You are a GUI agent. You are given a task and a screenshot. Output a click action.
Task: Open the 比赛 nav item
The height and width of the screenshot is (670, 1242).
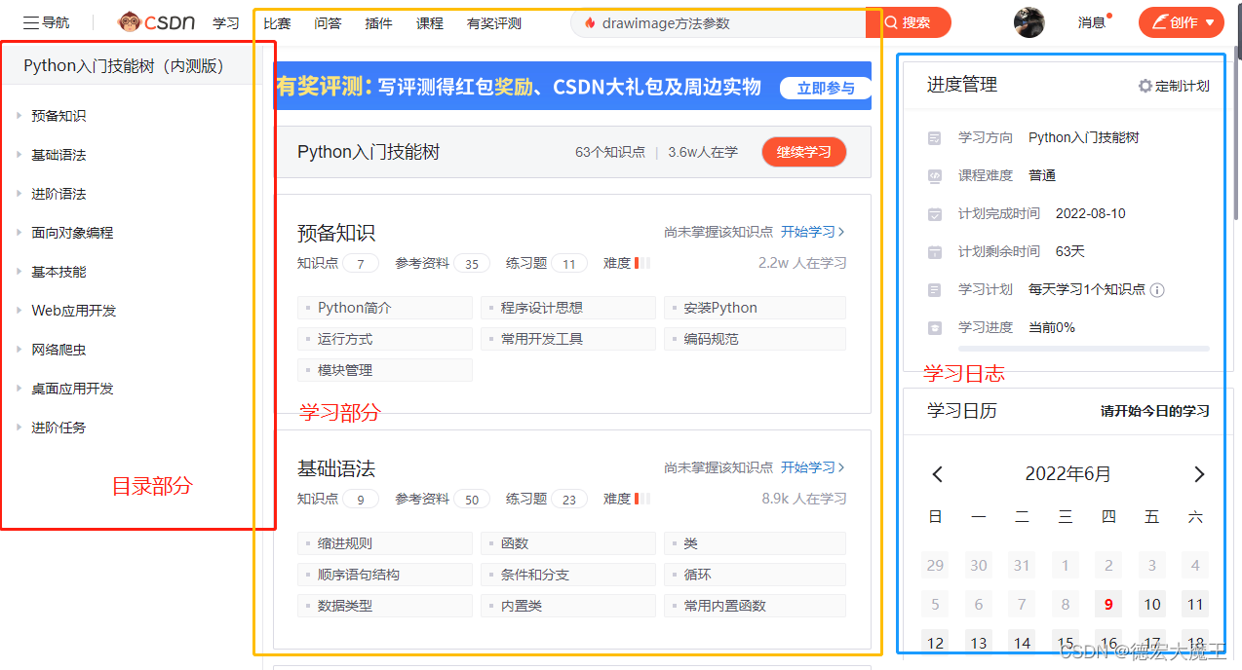(x=277, y=22)
